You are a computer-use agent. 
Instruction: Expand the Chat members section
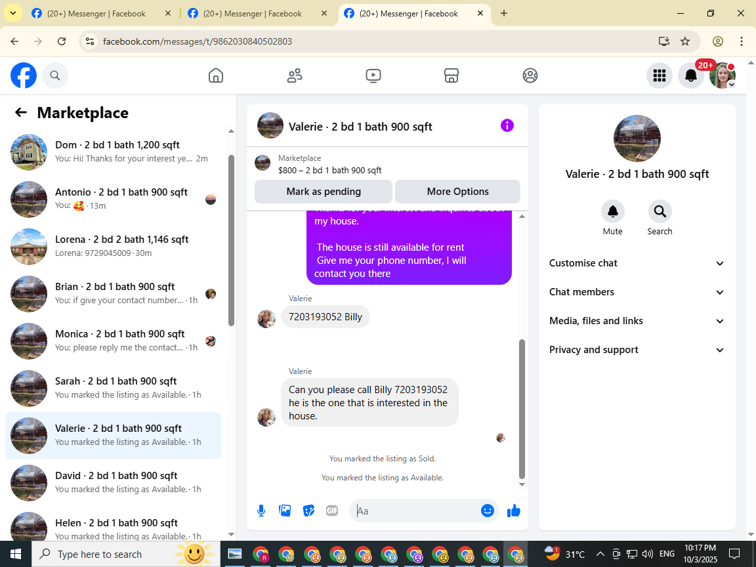pos(637,292)
